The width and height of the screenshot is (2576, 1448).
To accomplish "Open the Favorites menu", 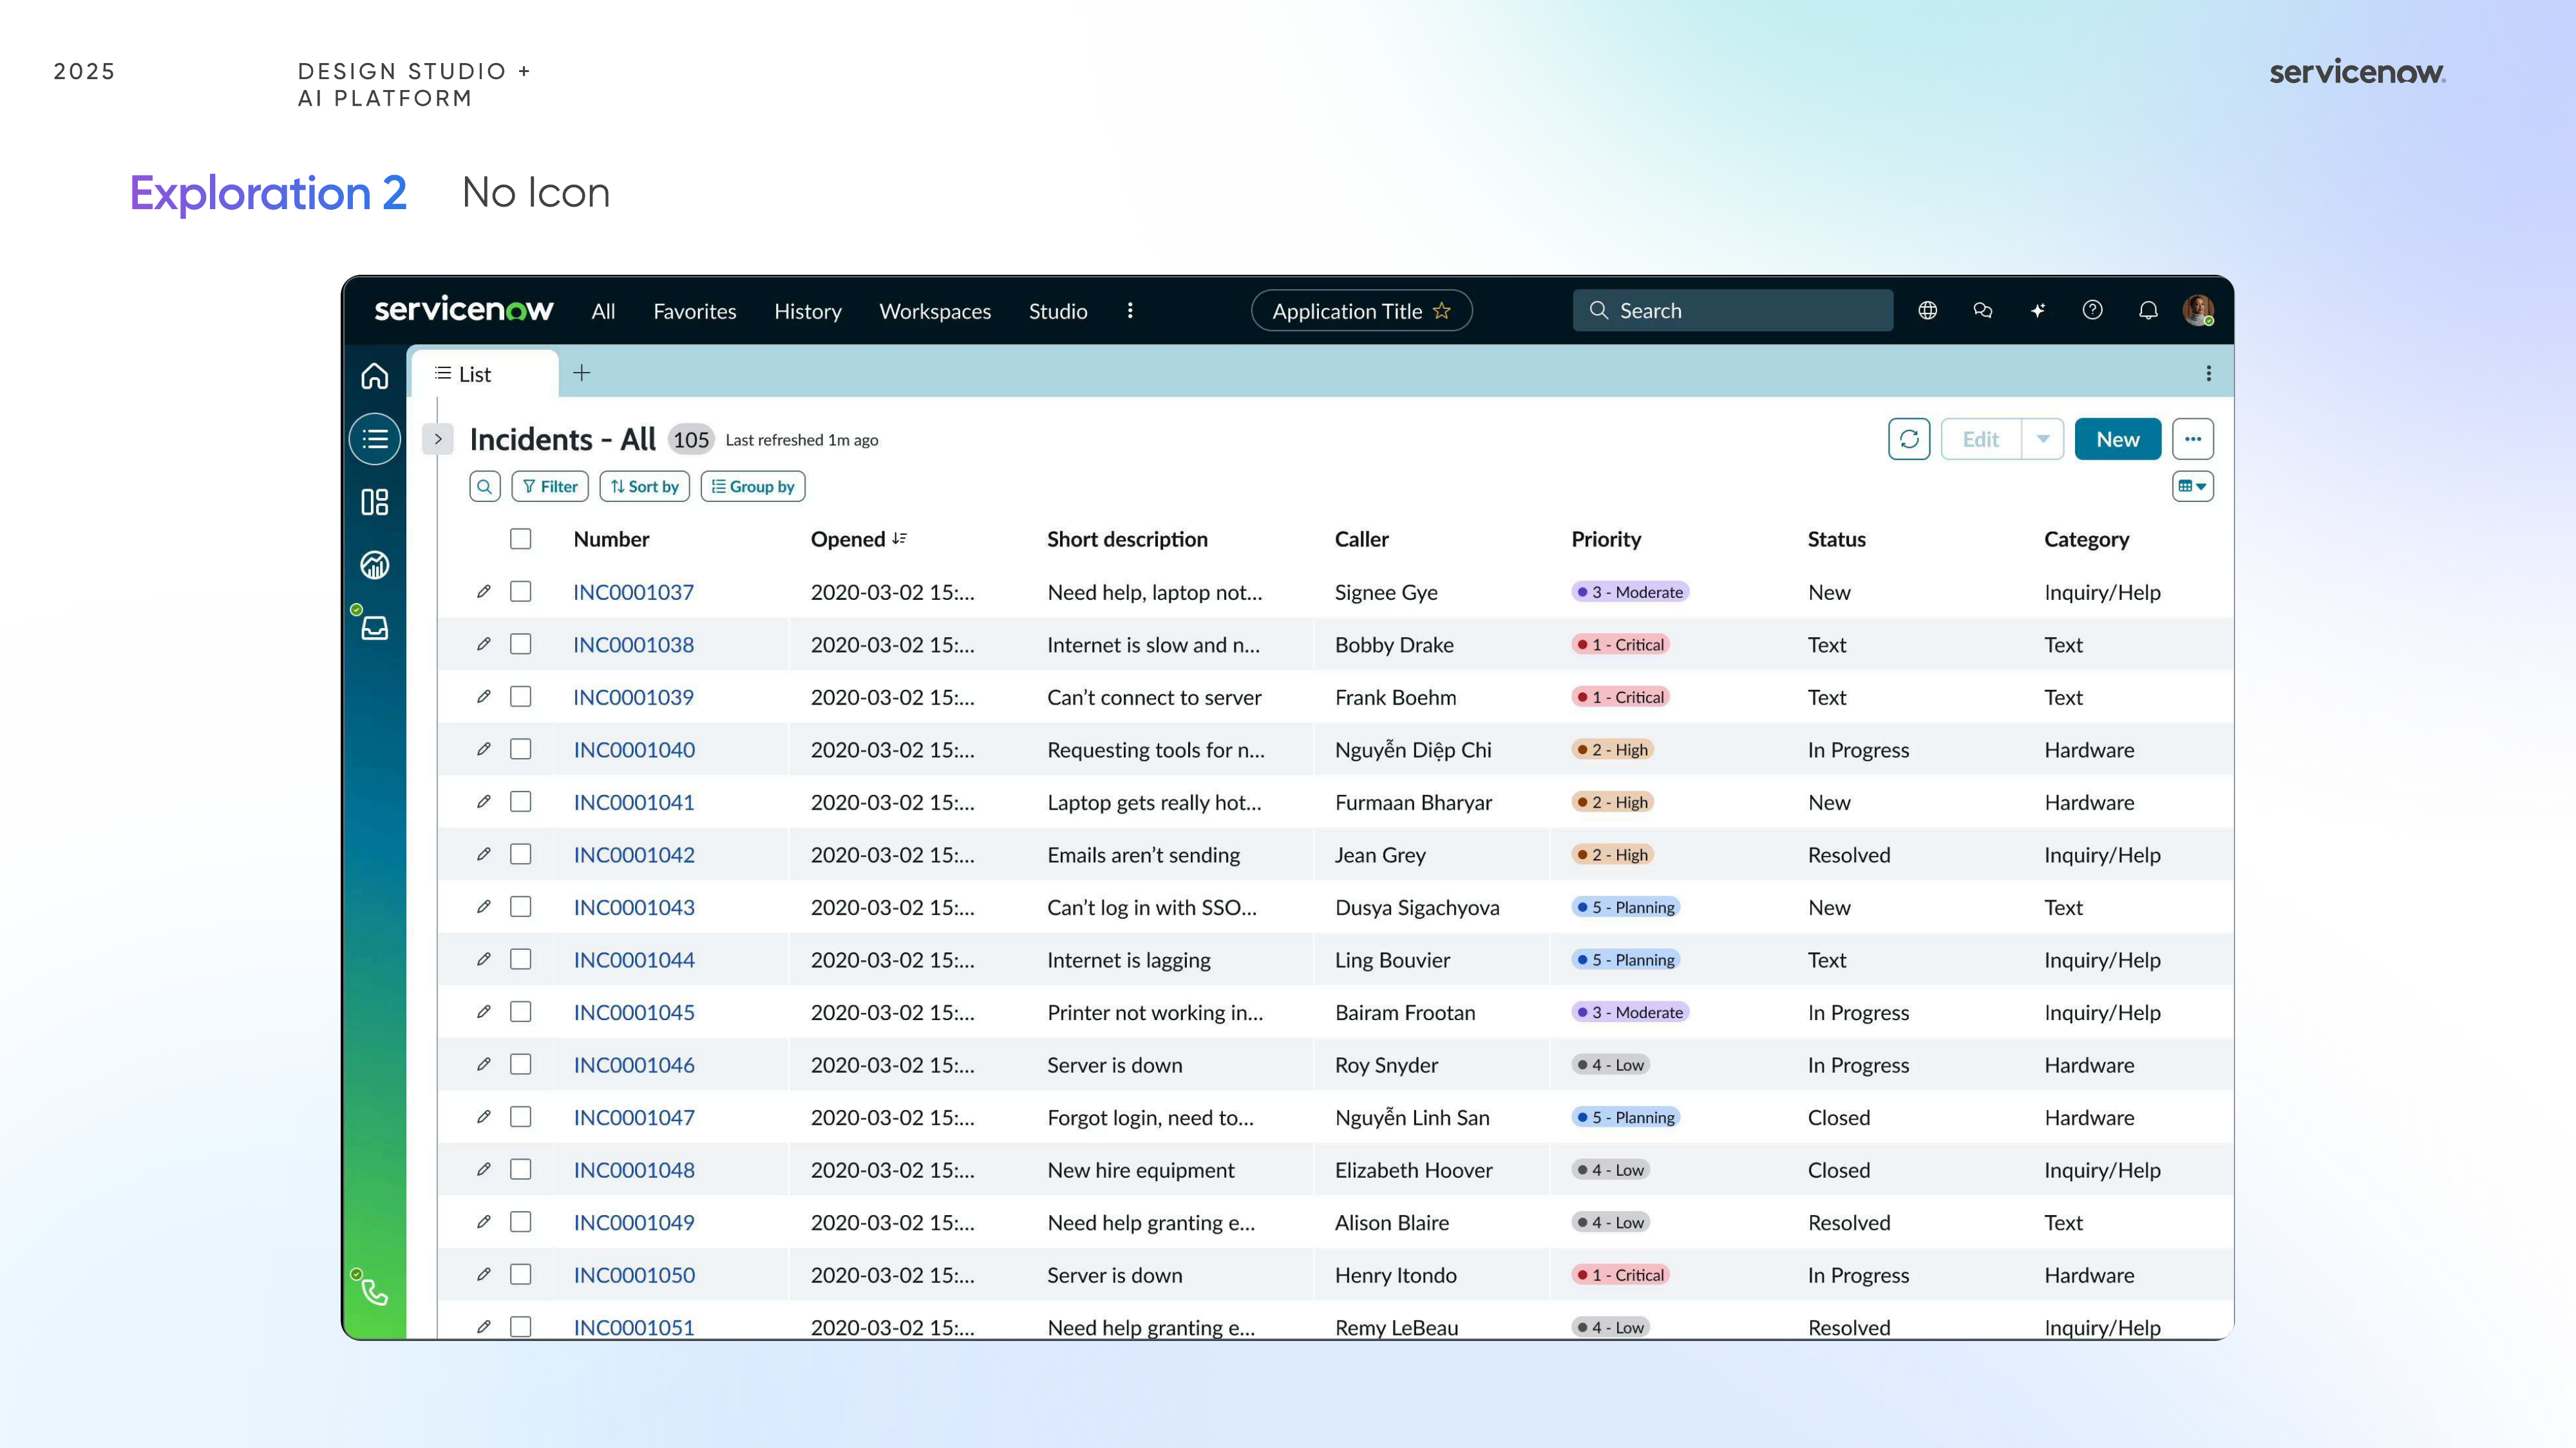I will click(695, 311).
